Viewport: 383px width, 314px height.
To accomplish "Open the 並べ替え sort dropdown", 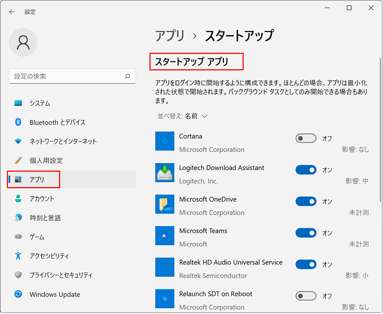I will [x=182, y=116].
